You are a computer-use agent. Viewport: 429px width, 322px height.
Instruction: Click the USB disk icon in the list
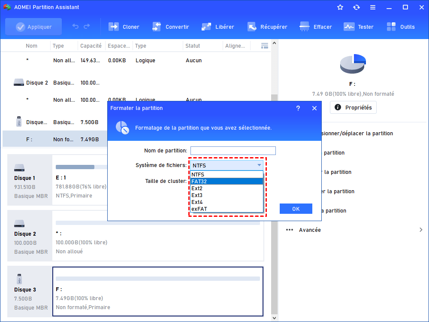[x=19, y=122]
